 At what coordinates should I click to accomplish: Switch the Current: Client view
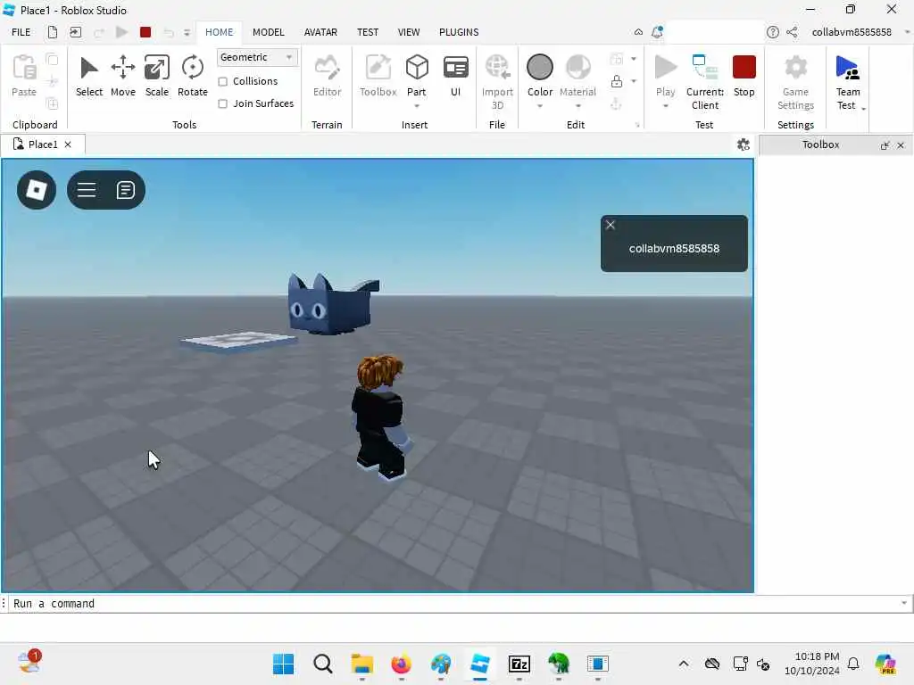705,81
